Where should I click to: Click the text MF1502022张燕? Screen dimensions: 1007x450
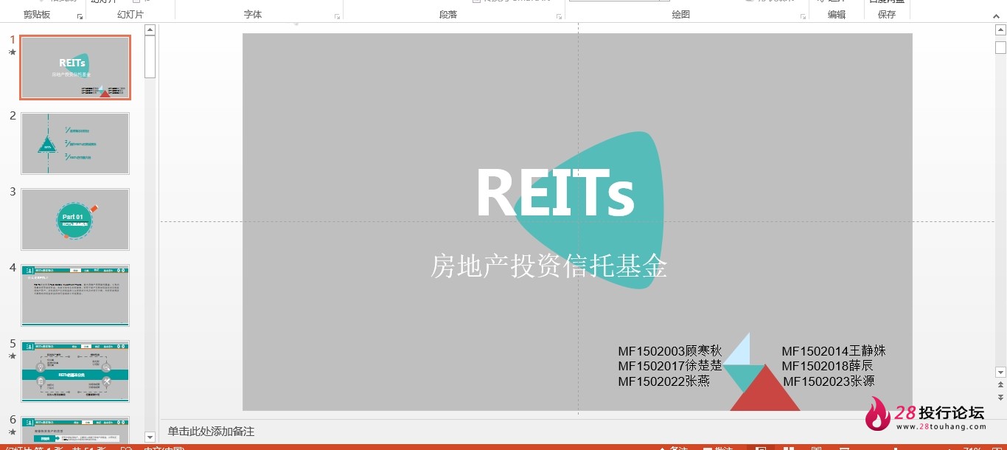pyautogui.click(x=663, y=381)
